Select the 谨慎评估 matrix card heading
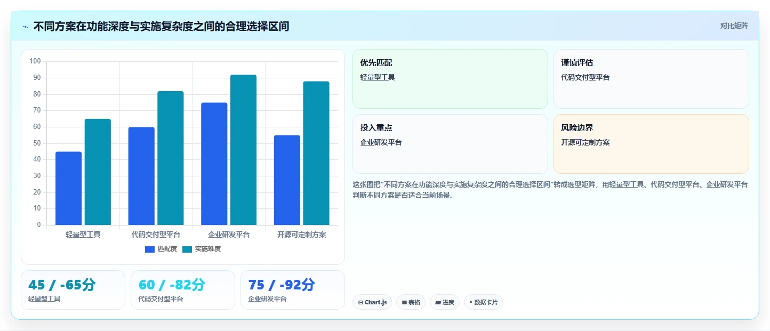The height and width of the screenshot is (331, 770). (577, 63)
